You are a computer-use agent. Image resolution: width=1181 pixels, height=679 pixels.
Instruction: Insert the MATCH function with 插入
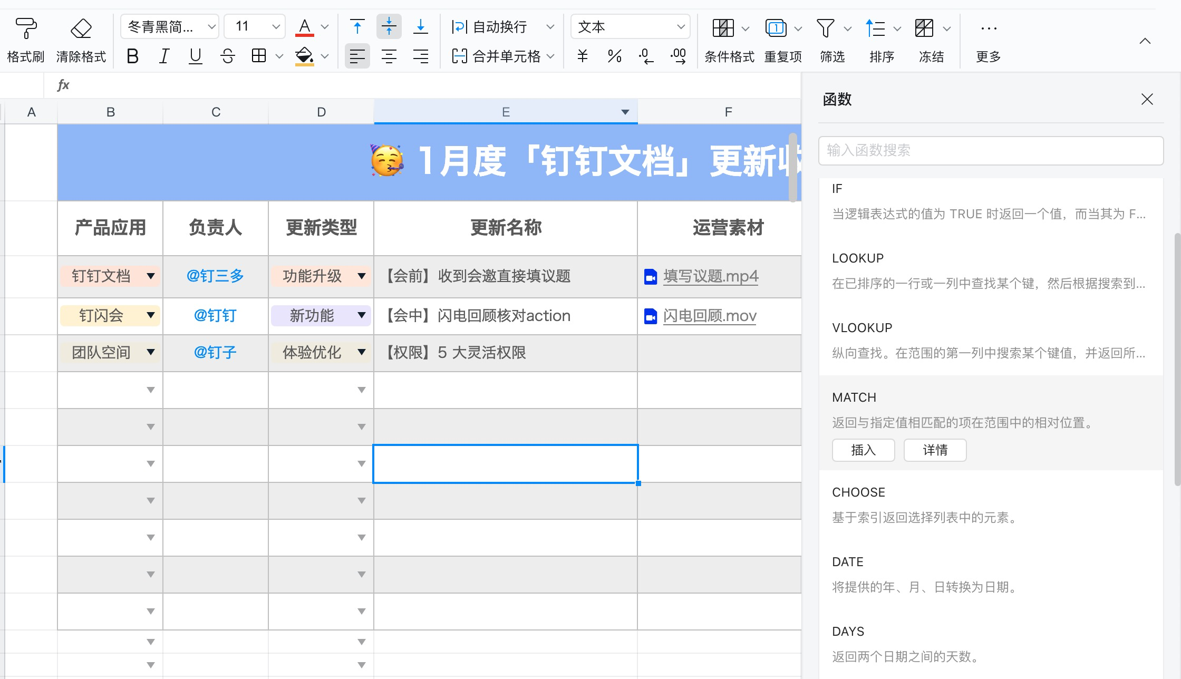click(x=863, y=450)
